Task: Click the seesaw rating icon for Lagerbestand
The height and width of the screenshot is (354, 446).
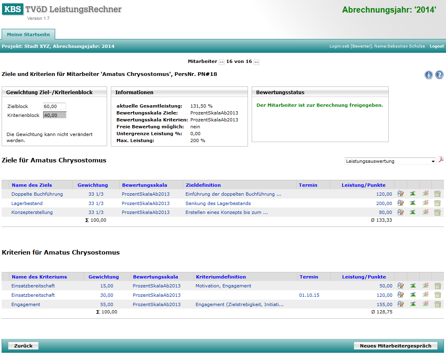Action: 413,203
